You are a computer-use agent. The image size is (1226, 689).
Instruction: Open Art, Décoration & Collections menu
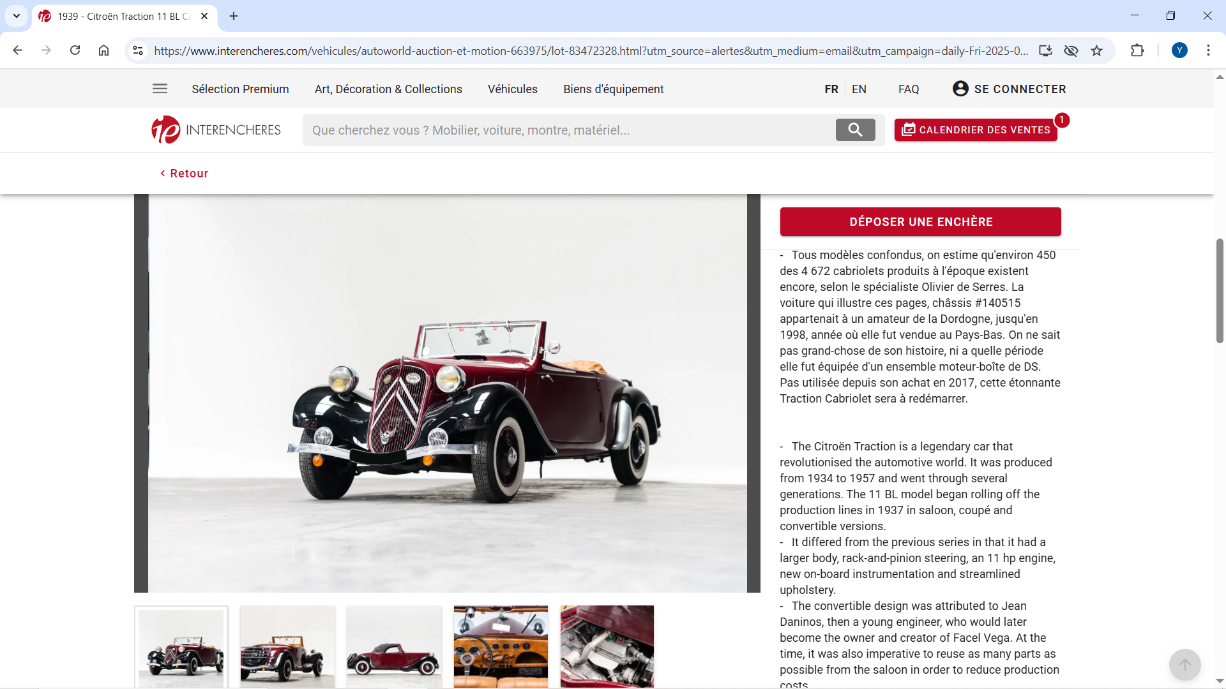388,89
